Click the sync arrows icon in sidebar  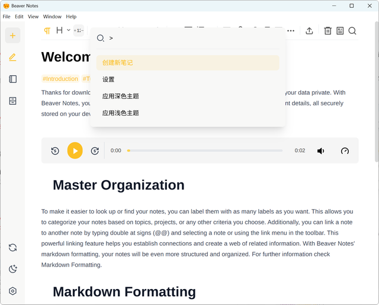pyautogui.click(x=12, y=248)
